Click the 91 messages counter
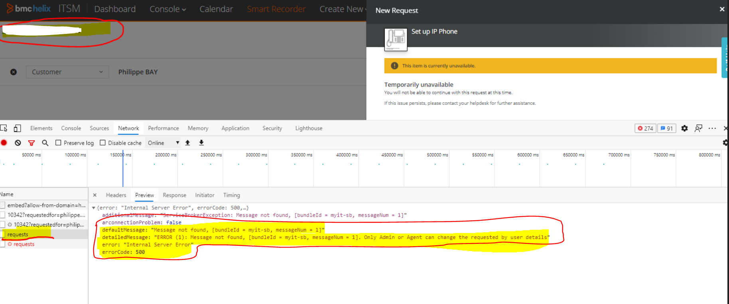The image size is (729, 304). click(x=667, y=128)
